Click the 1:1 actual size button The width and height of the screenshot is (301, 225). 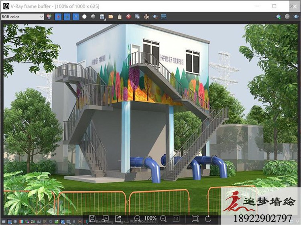coord(176,219)
